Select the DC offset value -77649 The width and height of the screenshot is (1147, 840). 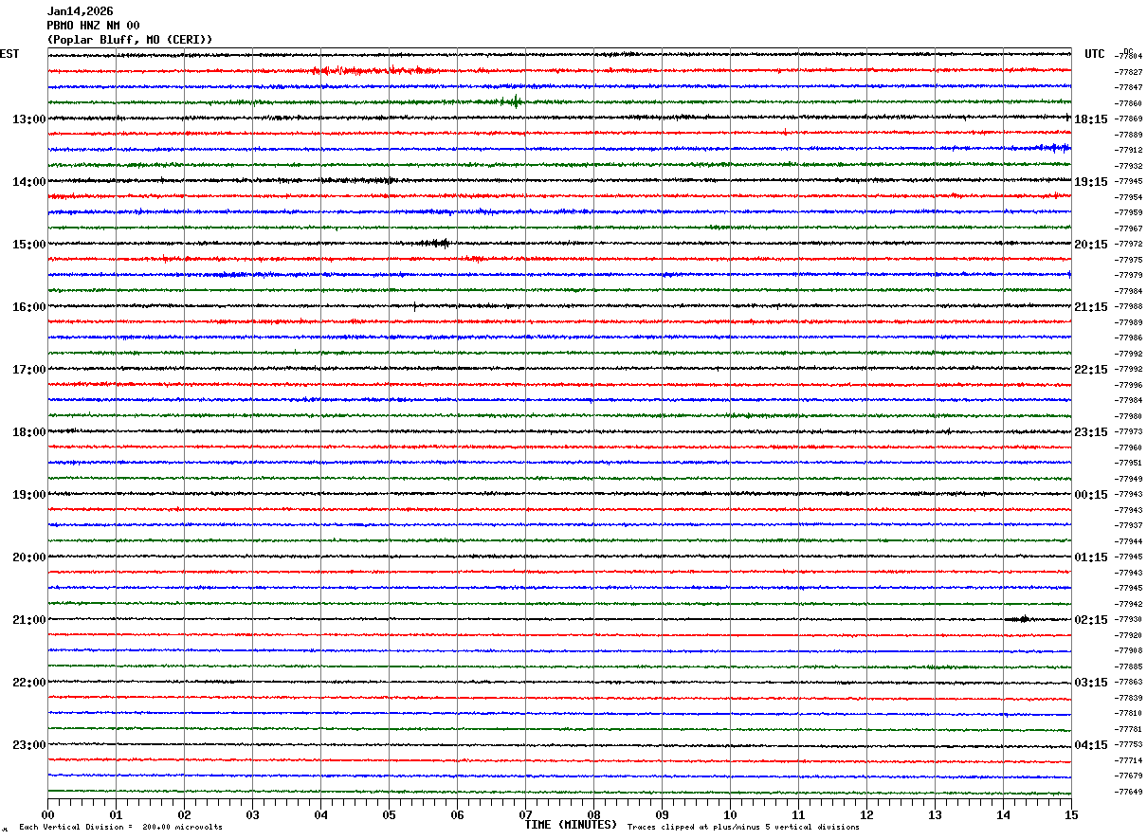point(1128,792)
